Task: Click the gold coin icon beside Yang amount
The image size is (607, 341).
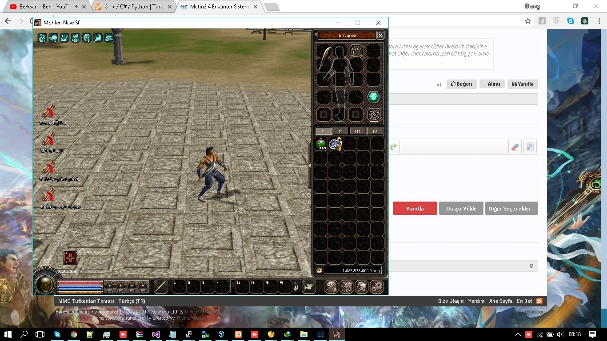Action: click(x=319, y=270)
